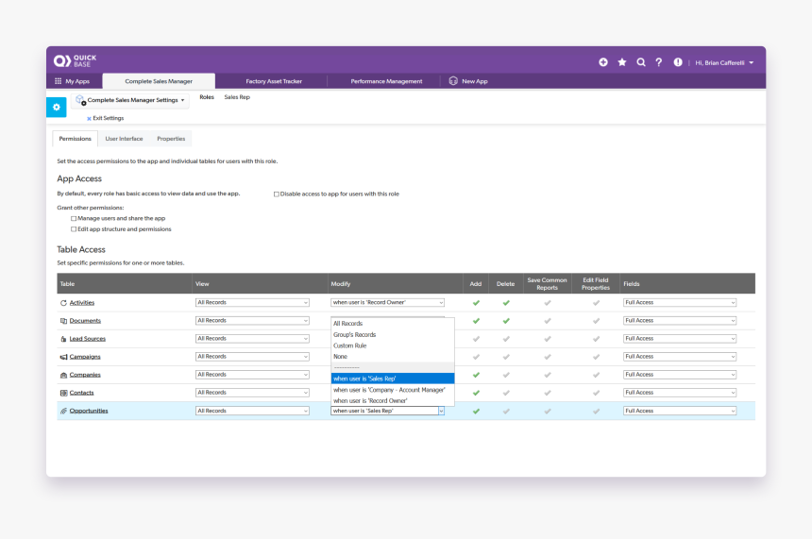Toggle Add permission for Companies

coord(476,375)
